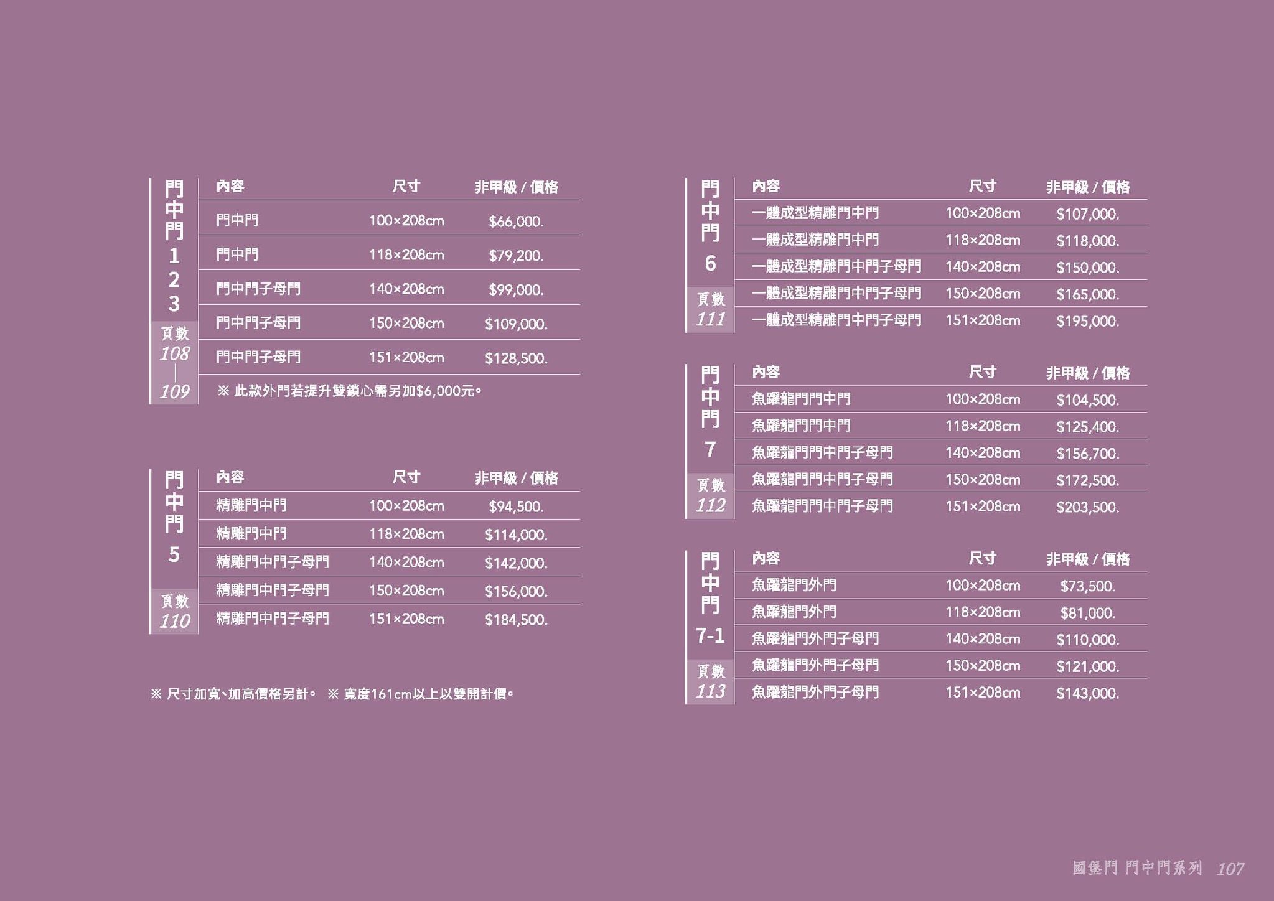Select the $66,000 price entry
Image resolution: width=1274 pixels, height=901 pixels.
tap(516, 222)
